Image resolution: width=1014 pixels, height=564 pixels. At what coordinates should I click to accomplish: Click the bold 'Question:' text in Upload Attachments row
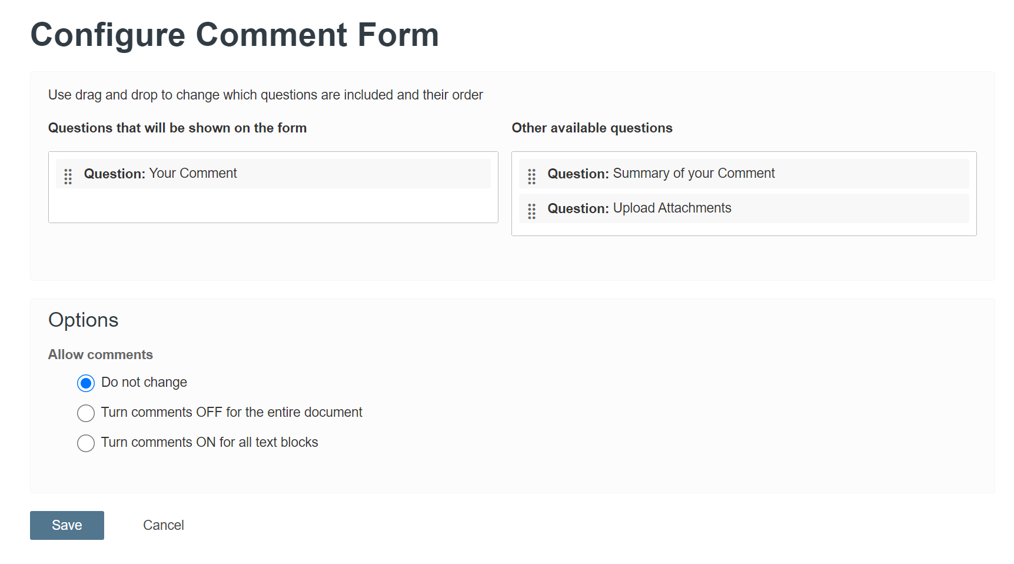tap(577, 208)
